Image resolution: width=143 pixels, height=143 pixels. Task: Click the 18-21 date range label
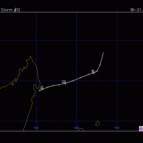[x=137, y=10]
